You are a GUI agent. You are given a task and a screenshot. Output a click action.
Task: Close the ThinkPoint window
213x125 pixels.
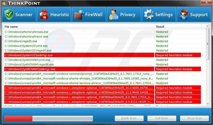coord(206,2)
